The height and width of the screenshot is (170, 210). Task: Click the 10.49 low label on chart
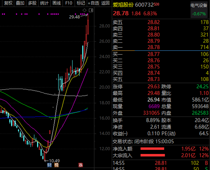pos(54,161)
